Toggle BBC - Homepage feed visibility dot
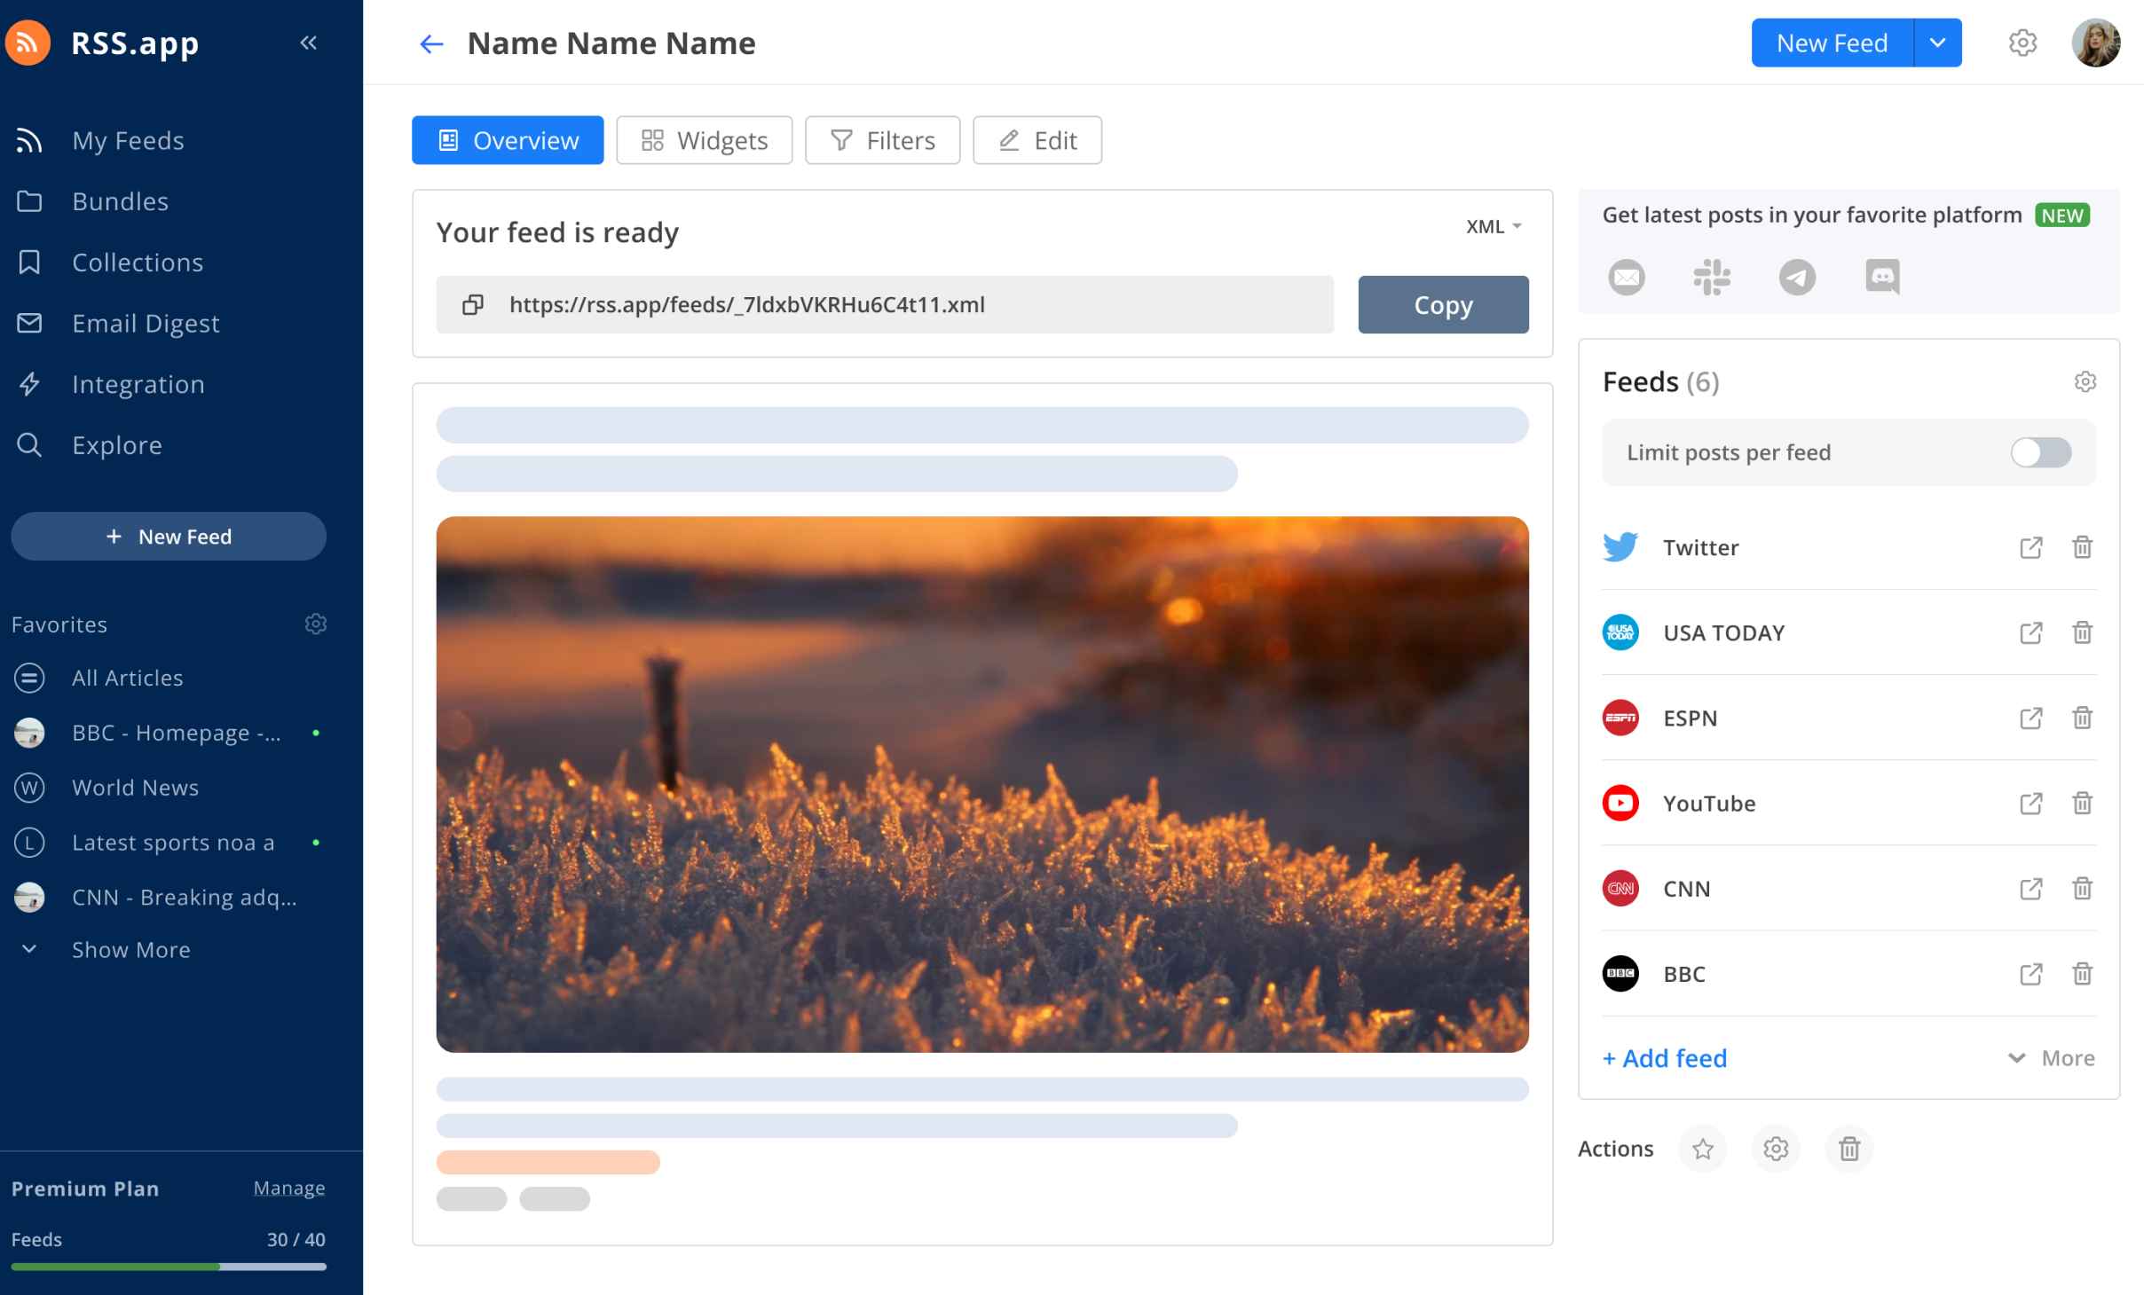2144x1295 pixels. point(314,732)
